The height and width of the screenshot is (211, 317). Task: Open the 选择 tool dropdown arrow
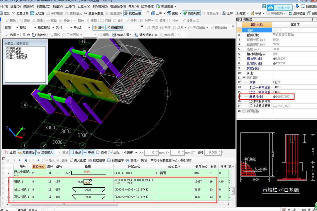click(x=18, y=35)
